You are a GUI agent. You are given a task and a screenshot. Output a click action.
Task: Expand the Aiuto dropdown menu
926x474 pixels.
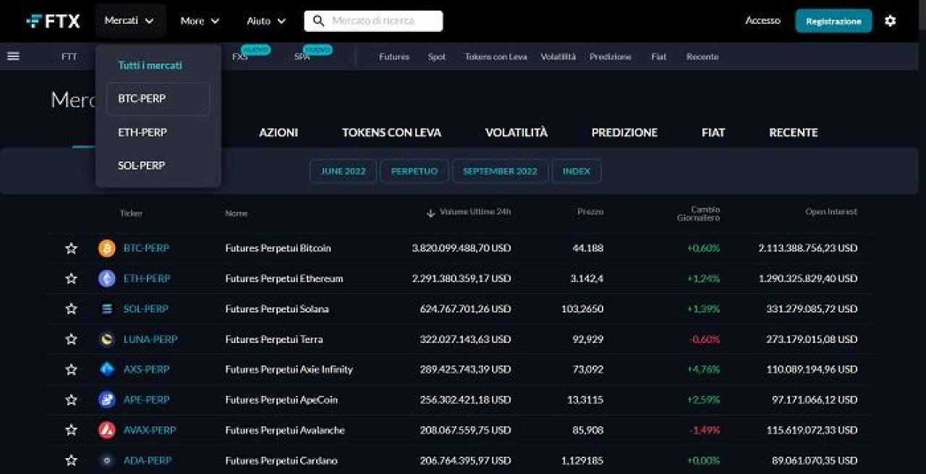click(266, 21)
